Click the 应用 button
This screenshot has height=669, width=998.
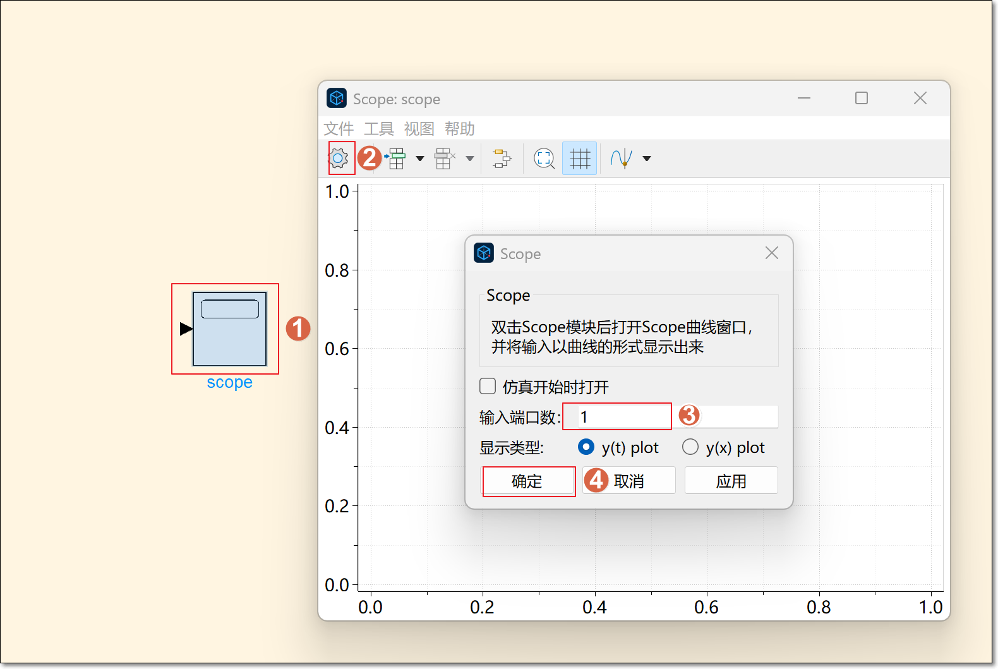731,481
